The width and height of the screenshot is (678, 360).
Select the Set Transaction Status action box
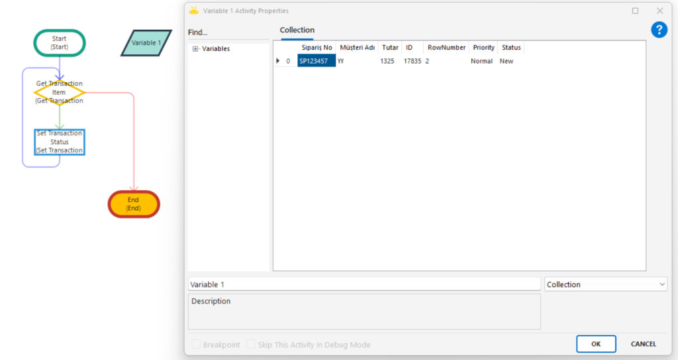(x=60, y=142)
